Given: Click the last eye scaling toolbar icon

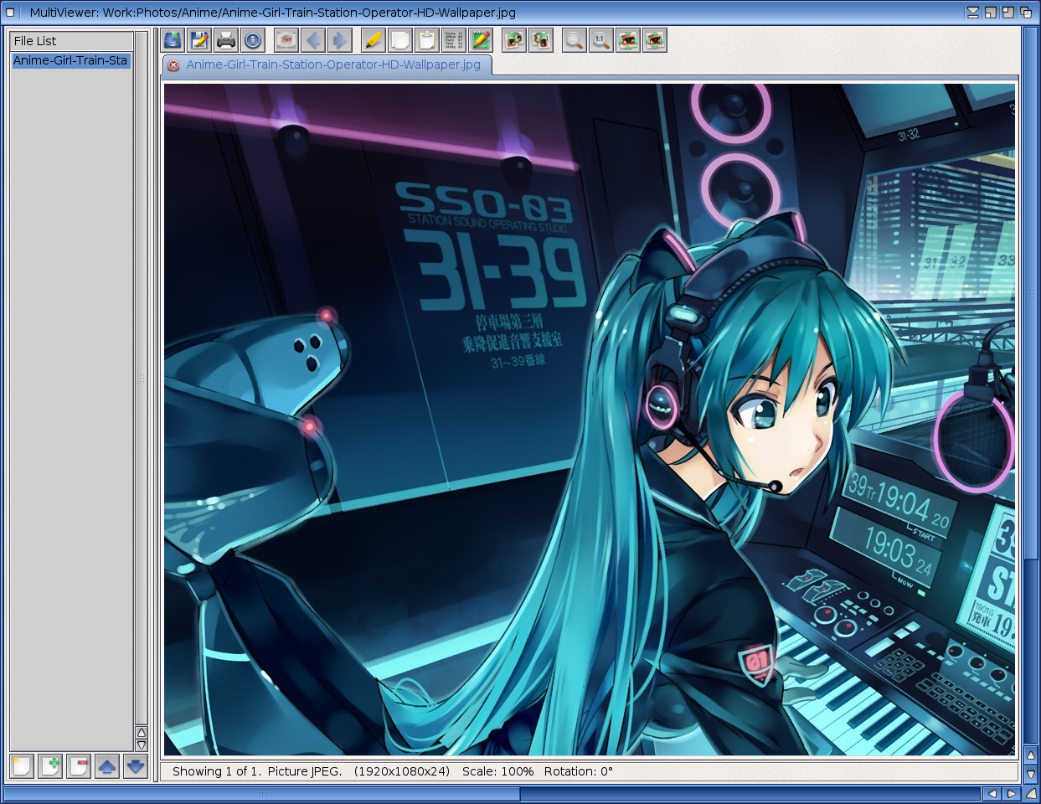Looking at the screenshot, I should pos(655,39).
